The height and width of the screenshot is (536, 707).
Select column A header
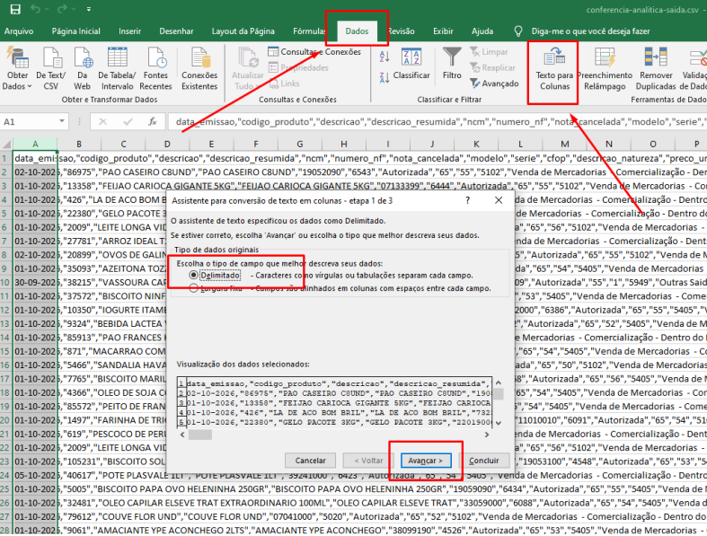pyautogui.click(x=35, y=145)
